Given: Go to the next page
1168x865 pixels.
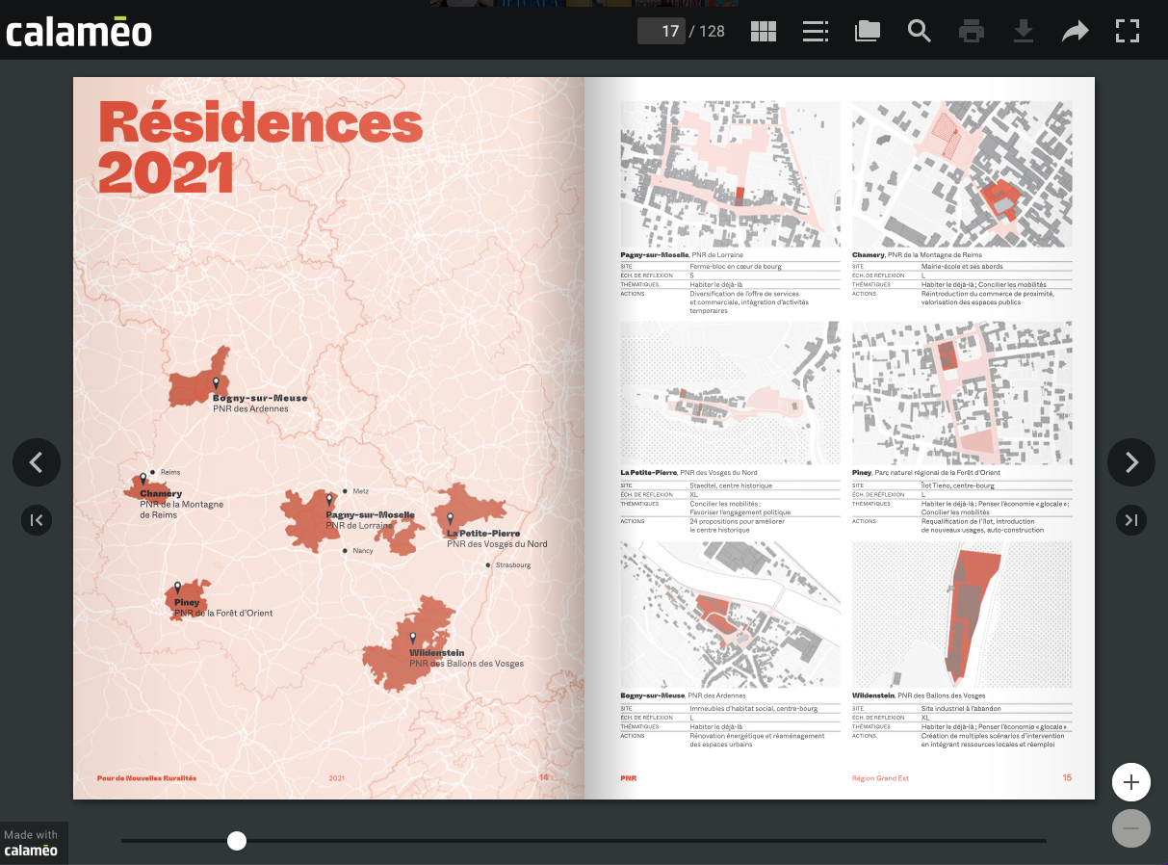Looking at the screenshot, I should coord(1131,462).
